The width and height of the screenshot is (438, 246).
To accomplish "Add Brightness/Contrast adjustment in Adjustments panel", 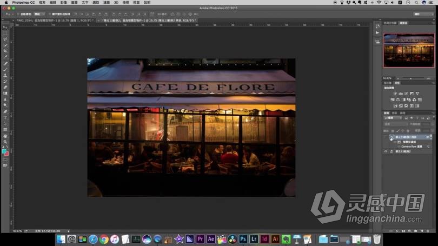I will [x=395, y=94].
